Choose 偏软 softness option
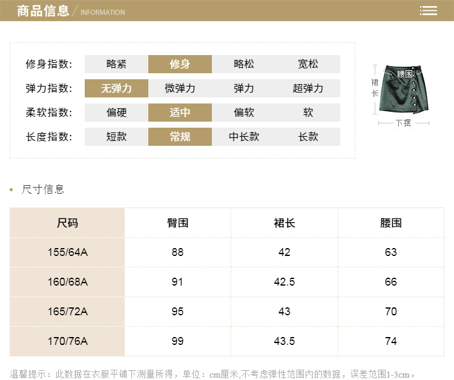 (x=244, y=113)
